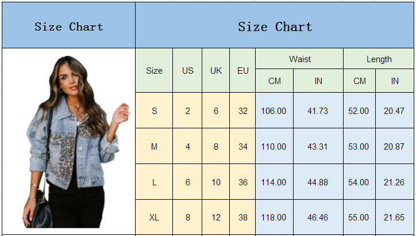Select the model photo in denim jacket
Image resolution: width=416 pixels, height=236 pixels.
[76, 142]
